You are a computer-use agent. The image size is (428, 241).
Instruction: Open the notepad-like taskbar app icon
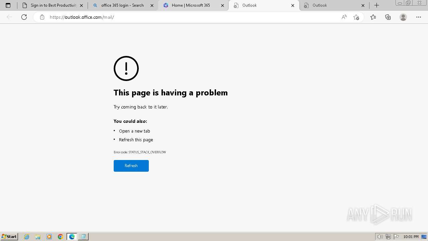pos(83,237)
